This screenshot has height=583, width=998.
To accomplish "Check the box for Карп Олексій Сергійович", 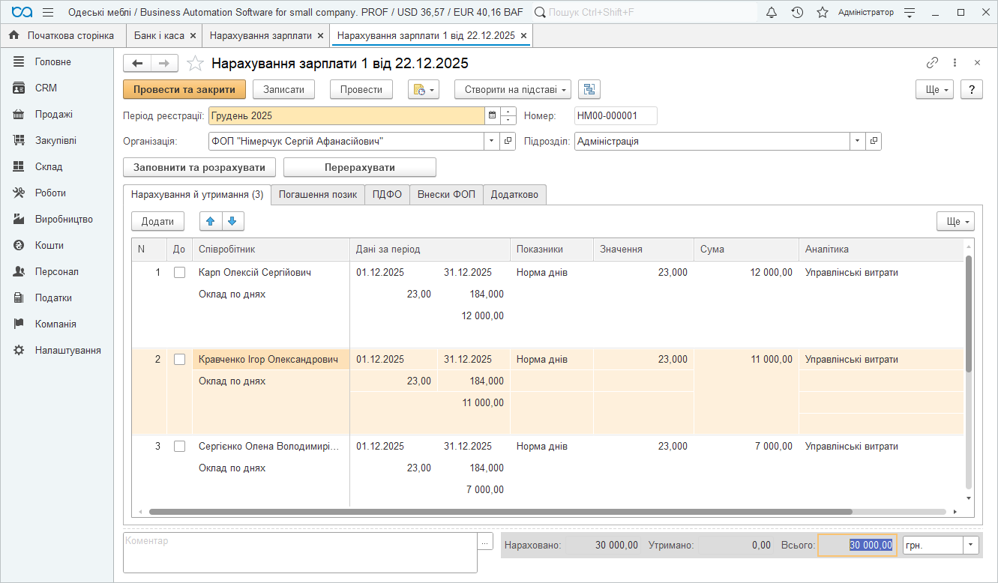I will (x=179, y=273).
